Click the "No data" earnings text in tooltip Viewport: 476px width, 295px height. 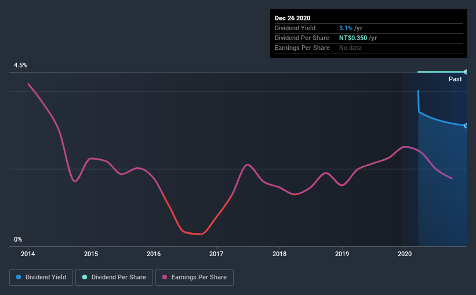pos(350,48)
